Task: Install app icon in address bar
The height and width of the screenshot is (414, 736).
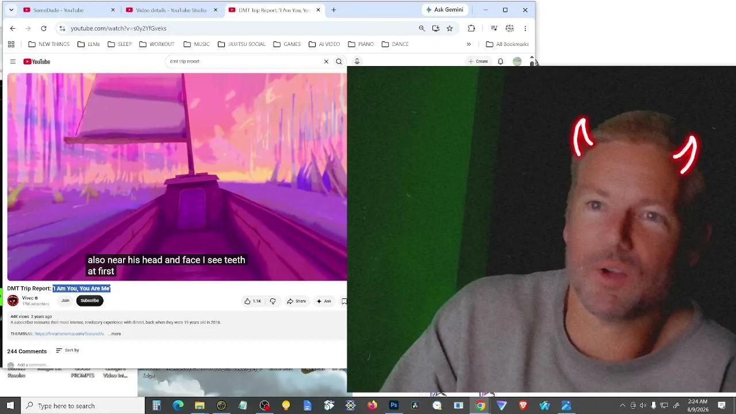Action: point(436,28)
